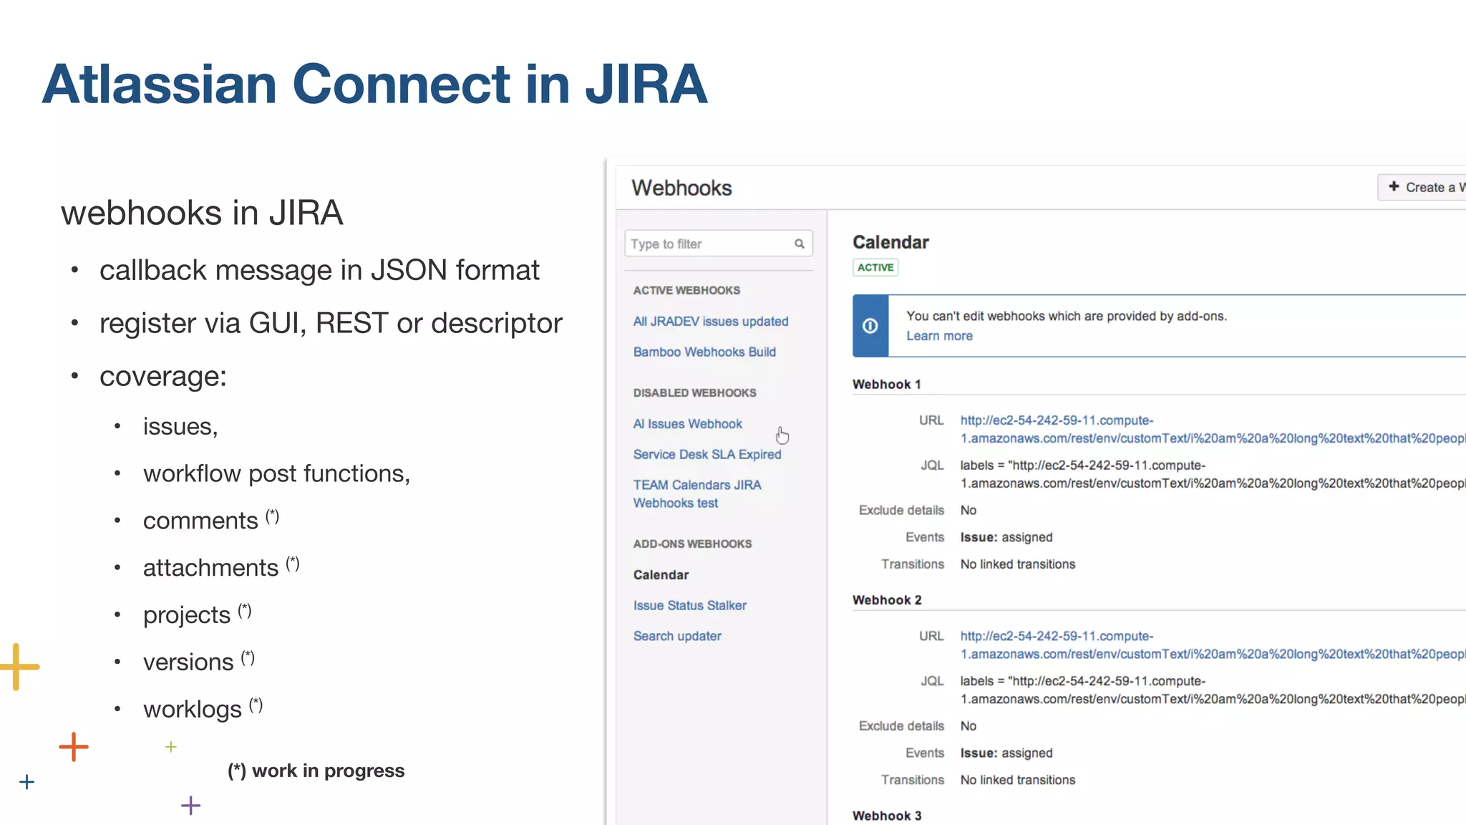Image resolution: width=1466 pixels, height=825 pixels.
Task: Click '(*) work in progress' footnote
Action: [x=316, y=771]
